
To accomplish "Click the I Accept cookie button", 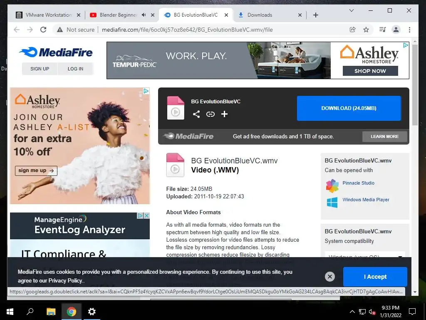I will (x=375, y=277).
